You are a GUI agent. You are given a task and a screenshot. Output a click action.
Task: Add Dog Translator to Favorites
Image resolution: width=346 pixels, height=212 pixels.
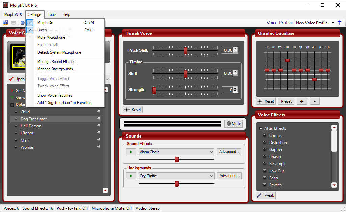[x=65, y=103]
